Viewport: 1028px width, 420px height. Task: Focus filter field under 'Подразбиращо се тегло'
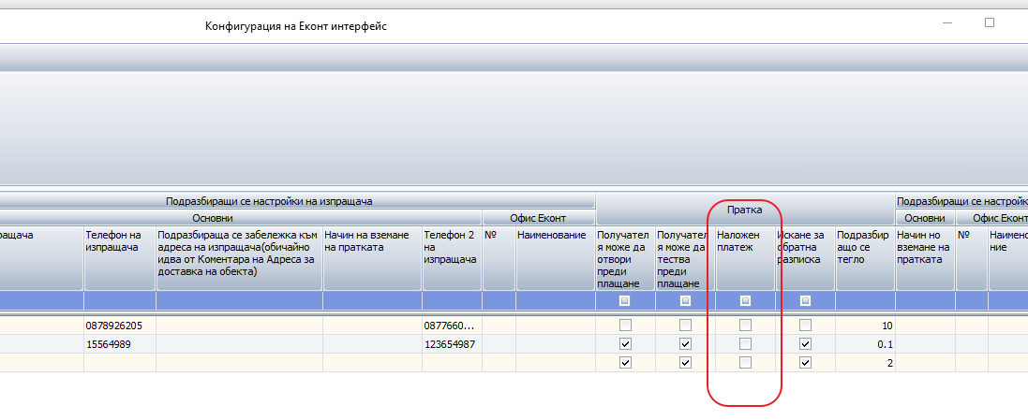(x=865, y=301)
